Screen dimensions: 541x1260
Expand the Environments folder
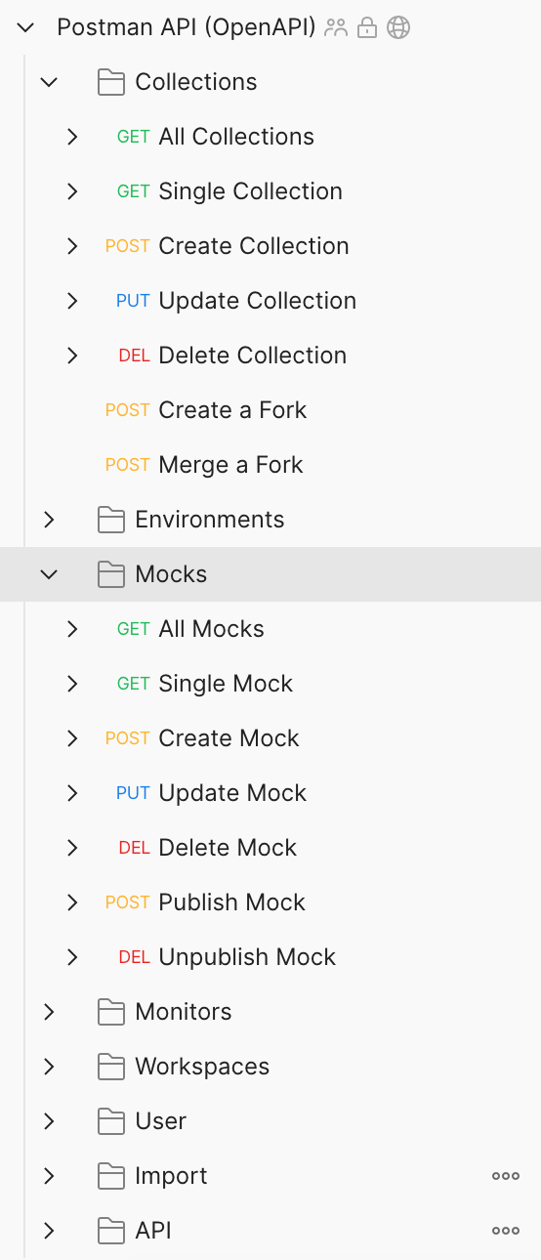click(49, 520)
